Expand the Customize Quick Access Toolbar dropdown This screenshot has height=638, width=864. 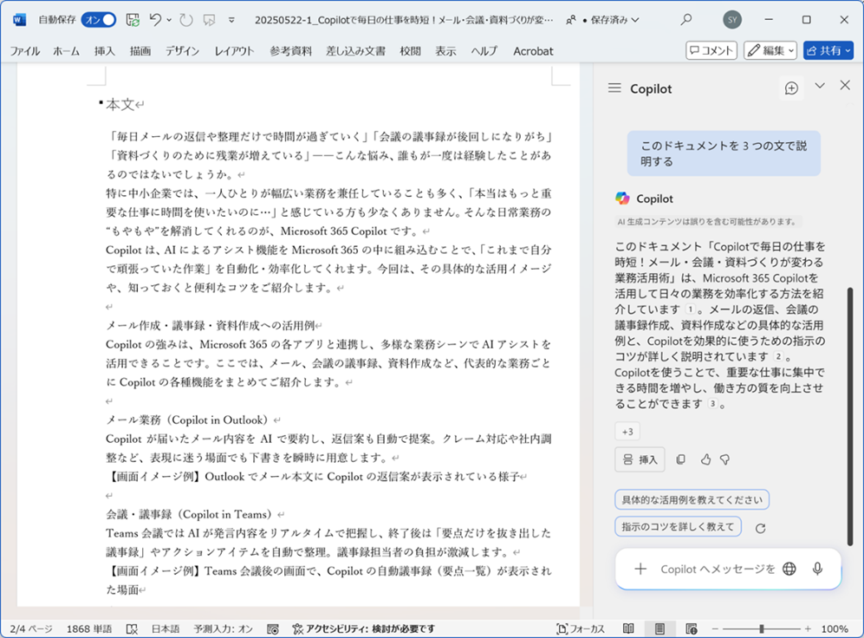click(x=231, y=20)
